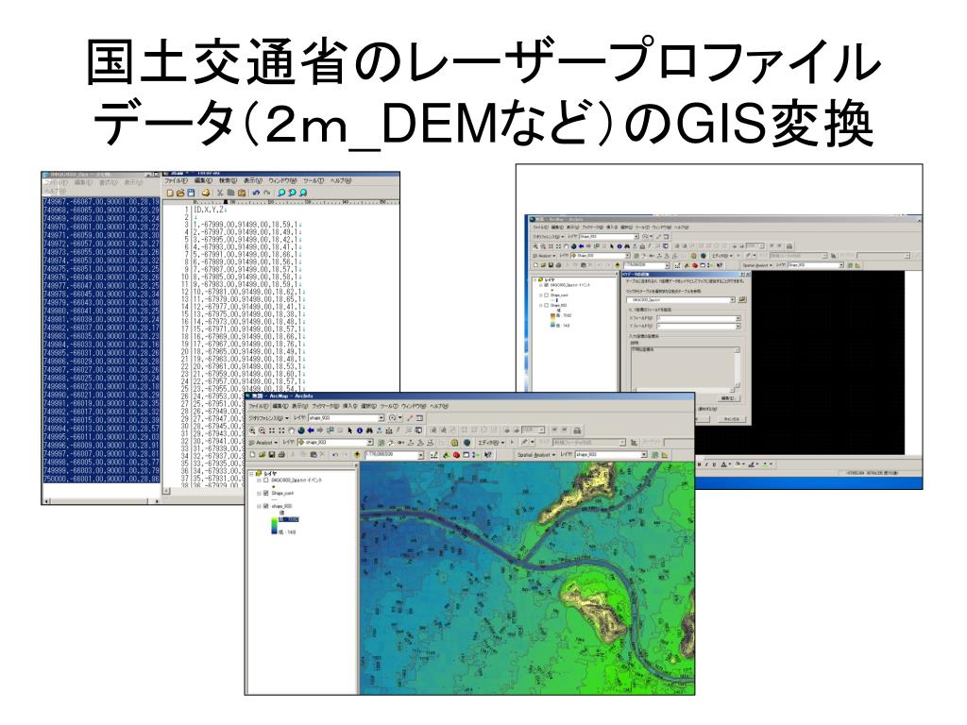Click Add Data icon in front ArcMap toolbar
Image resolution: width=967 pixels, height=725 pixels.
pos(357,455)
